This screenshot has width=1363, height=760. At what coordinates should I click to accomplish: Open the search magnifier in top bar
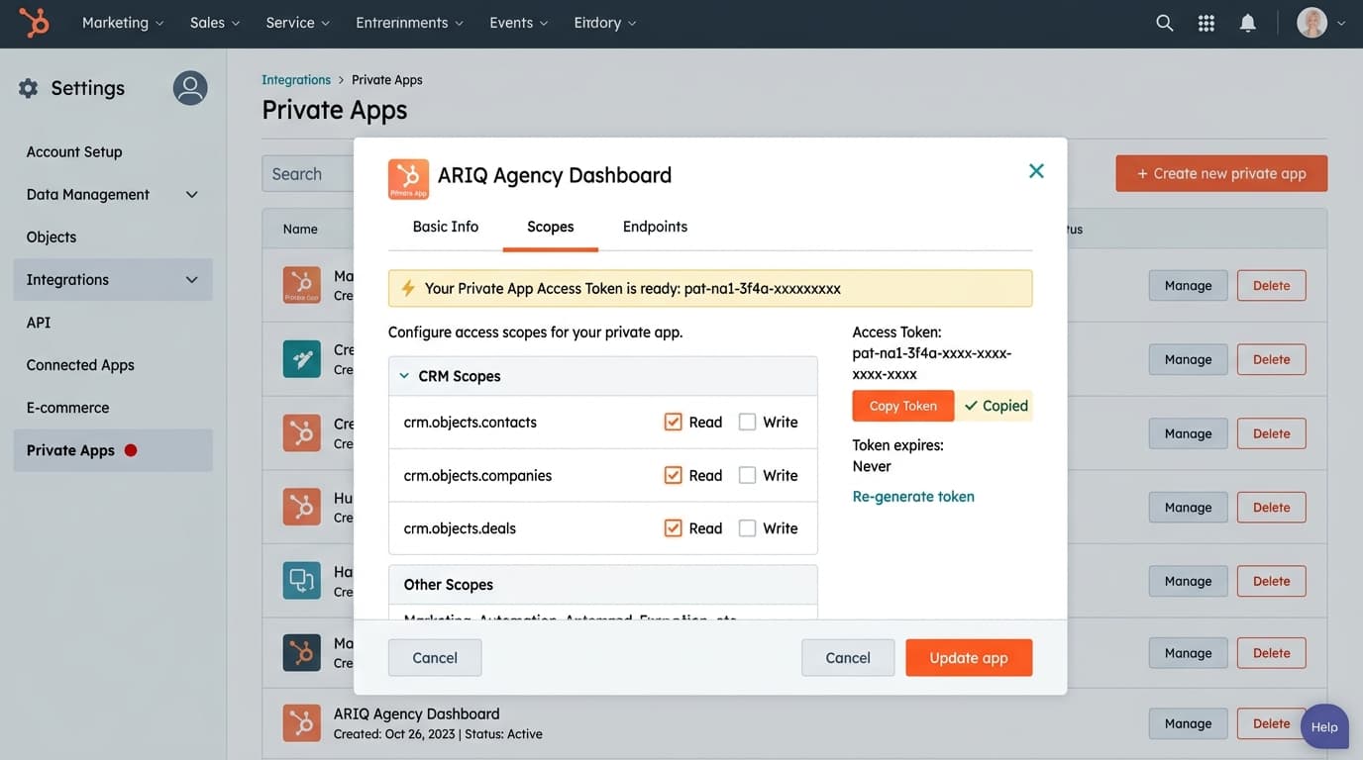1165,23
